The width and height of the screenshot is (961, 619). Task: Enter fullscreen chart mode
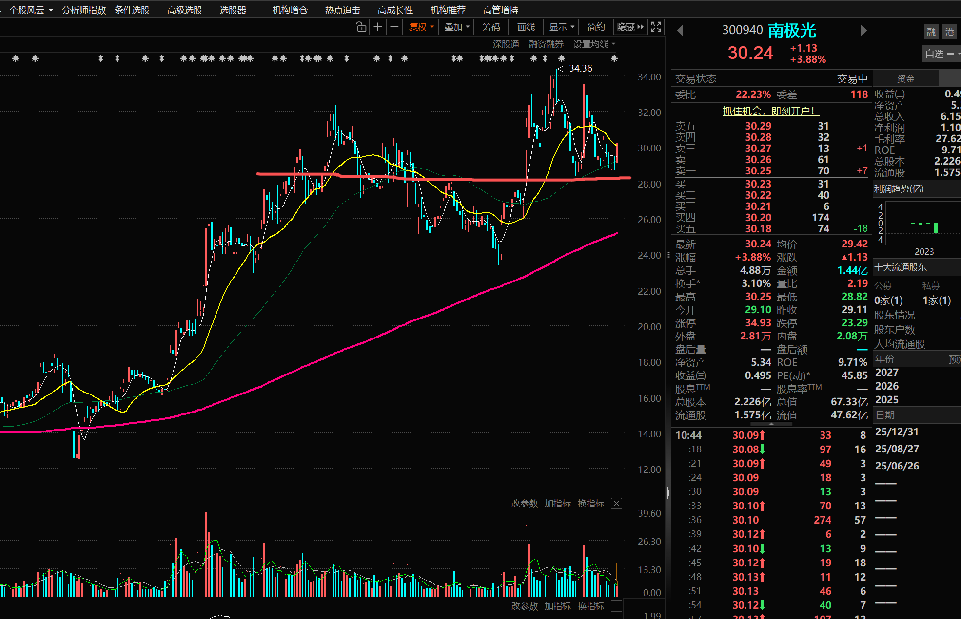pos(656,27)
